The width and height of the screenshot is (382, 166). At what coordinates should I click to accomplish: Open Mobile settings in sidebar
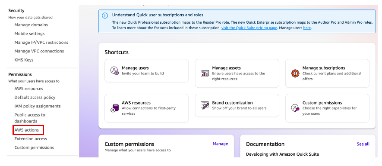[29, 34]
